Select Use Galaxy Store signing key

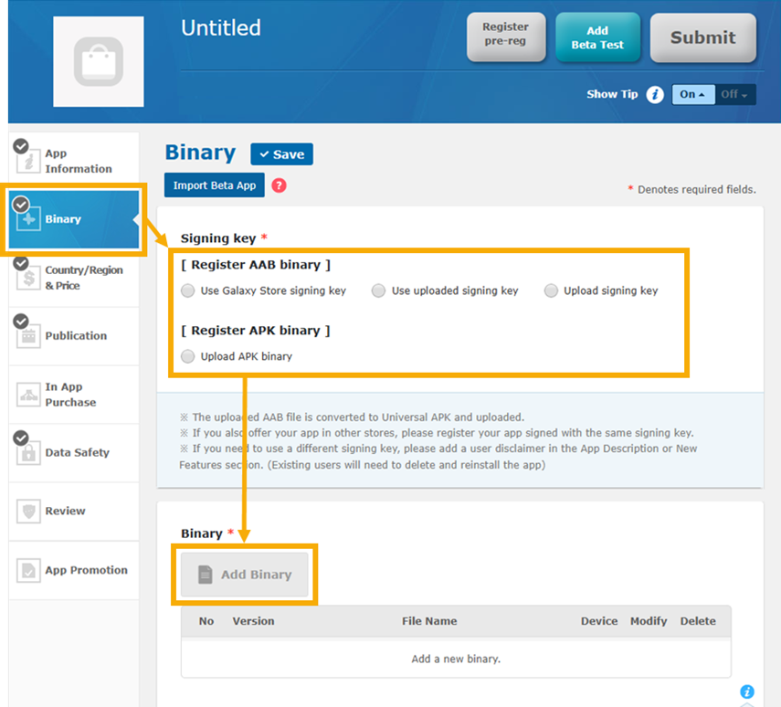pos(187,291)
